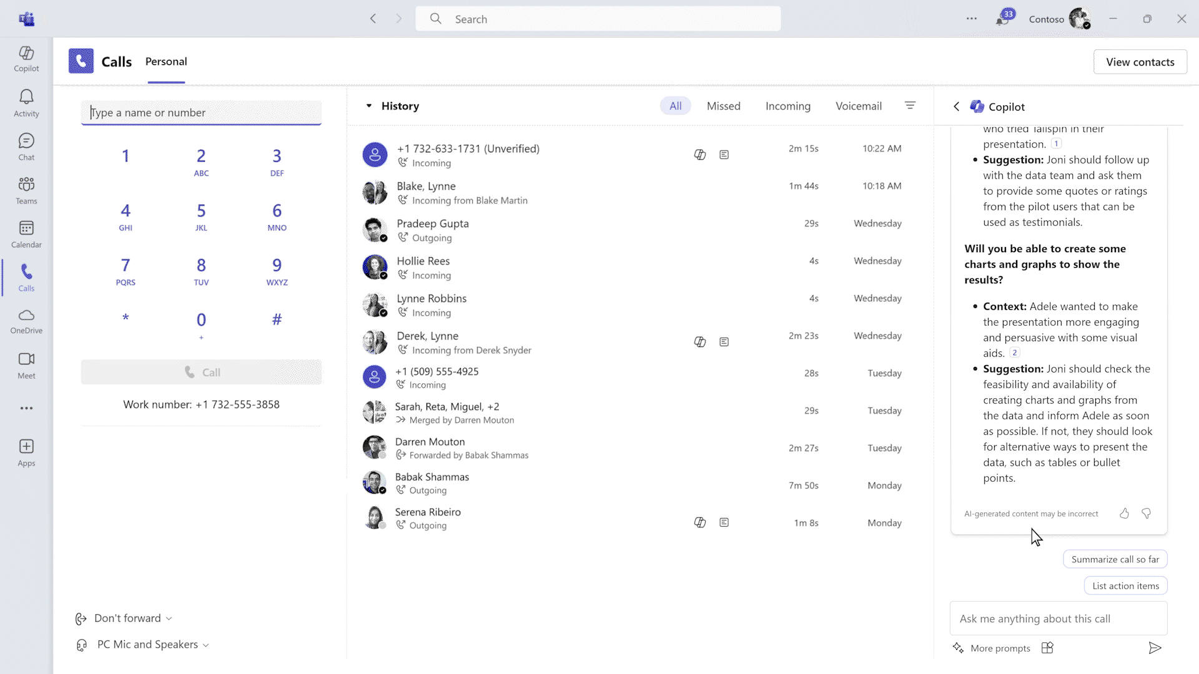The width and height of the screenshot is (1199, 674).
Task: Select the Missed history filter
Action: tap(723, 106)
